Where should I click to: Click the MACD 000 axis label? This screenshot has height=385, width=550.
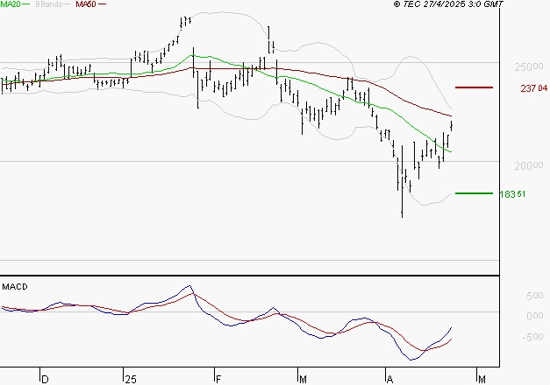tap(534, 316)
